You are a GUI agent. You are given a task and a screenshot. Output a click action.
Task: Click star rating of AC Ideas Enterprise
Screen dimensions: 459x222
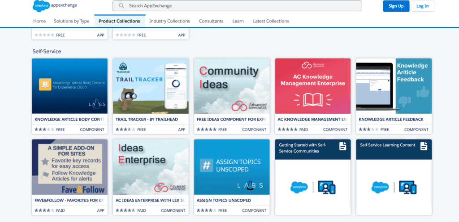126,210
